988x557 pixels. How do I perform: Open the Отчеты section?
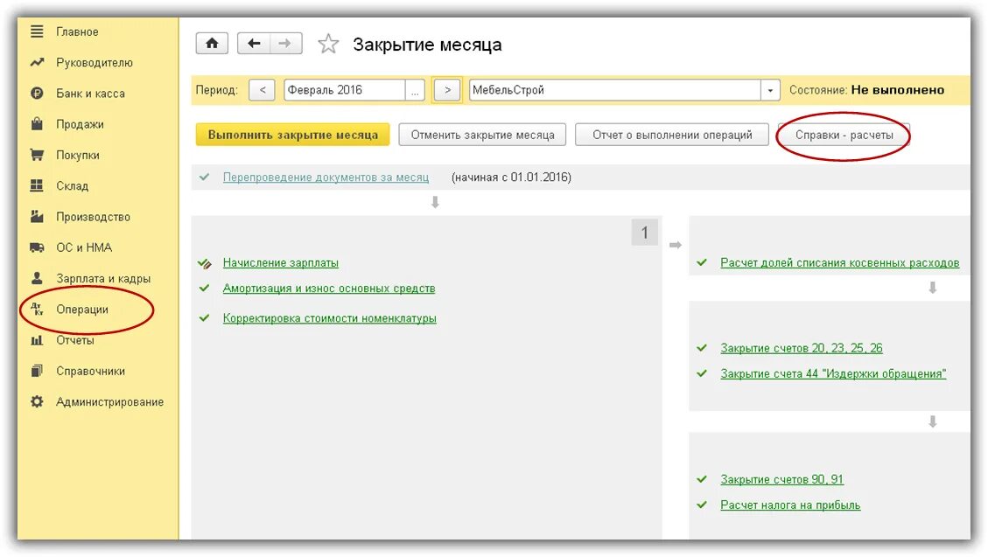(x=75, y=340)
